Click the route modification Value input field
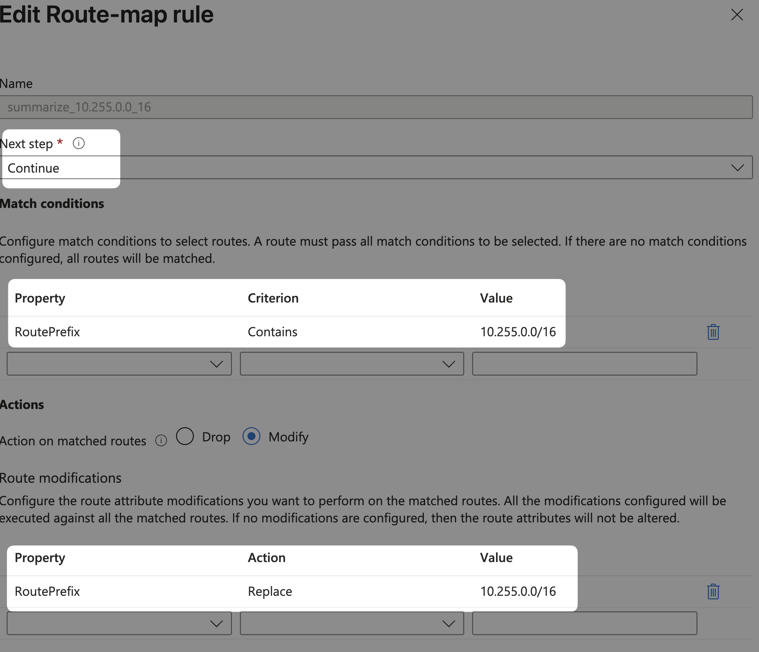 [584, 624]
